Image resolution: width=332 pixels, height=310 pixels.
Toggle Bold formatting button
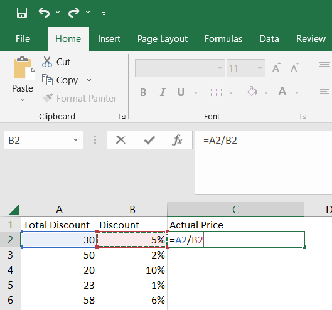click(x=143, y=92)
